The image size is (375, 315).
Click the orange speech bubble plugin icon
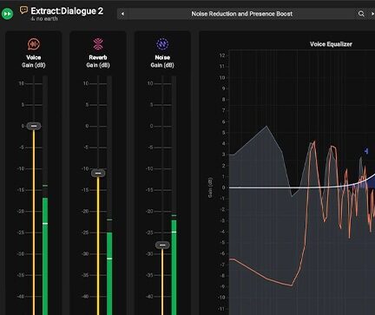point(23,10)
